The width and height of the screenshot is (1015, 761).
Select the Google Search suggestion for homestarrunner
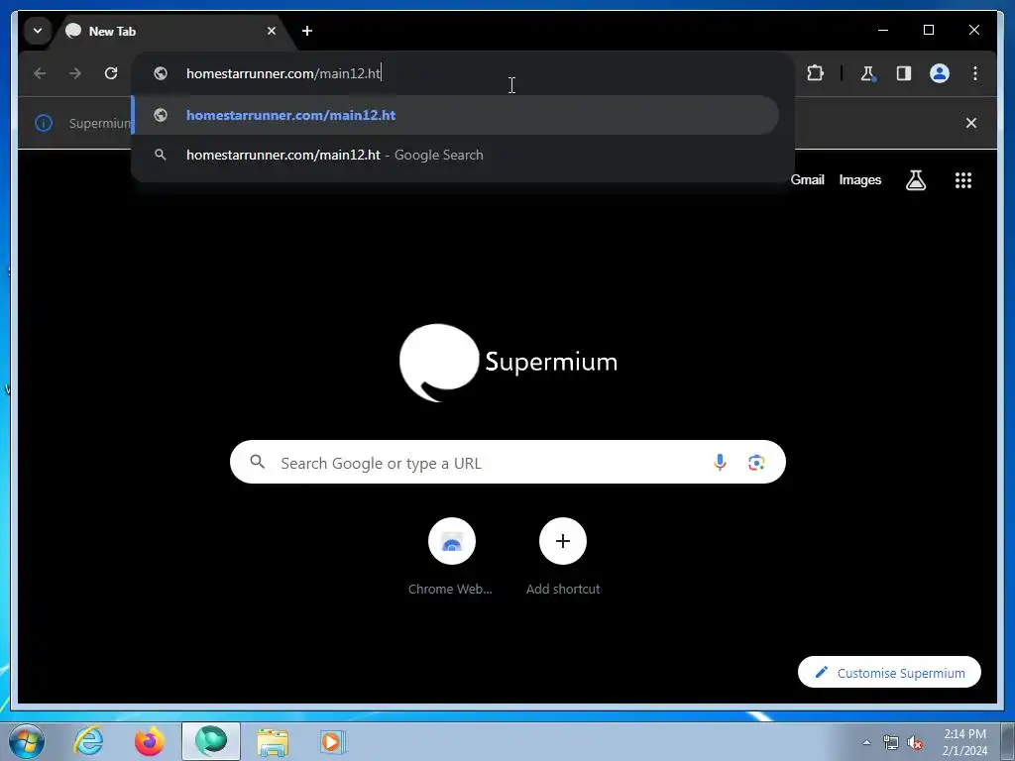tap(456, 155)
